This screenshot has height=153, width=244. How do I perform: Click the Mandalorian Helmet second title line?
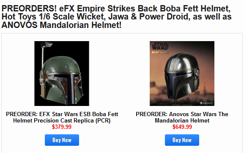point(182,120)
